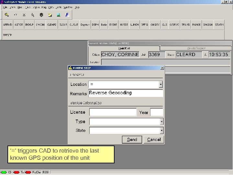Expand the Location dropdown arrow
This screenshot has height=175, width=233.
tap(161, 84)
